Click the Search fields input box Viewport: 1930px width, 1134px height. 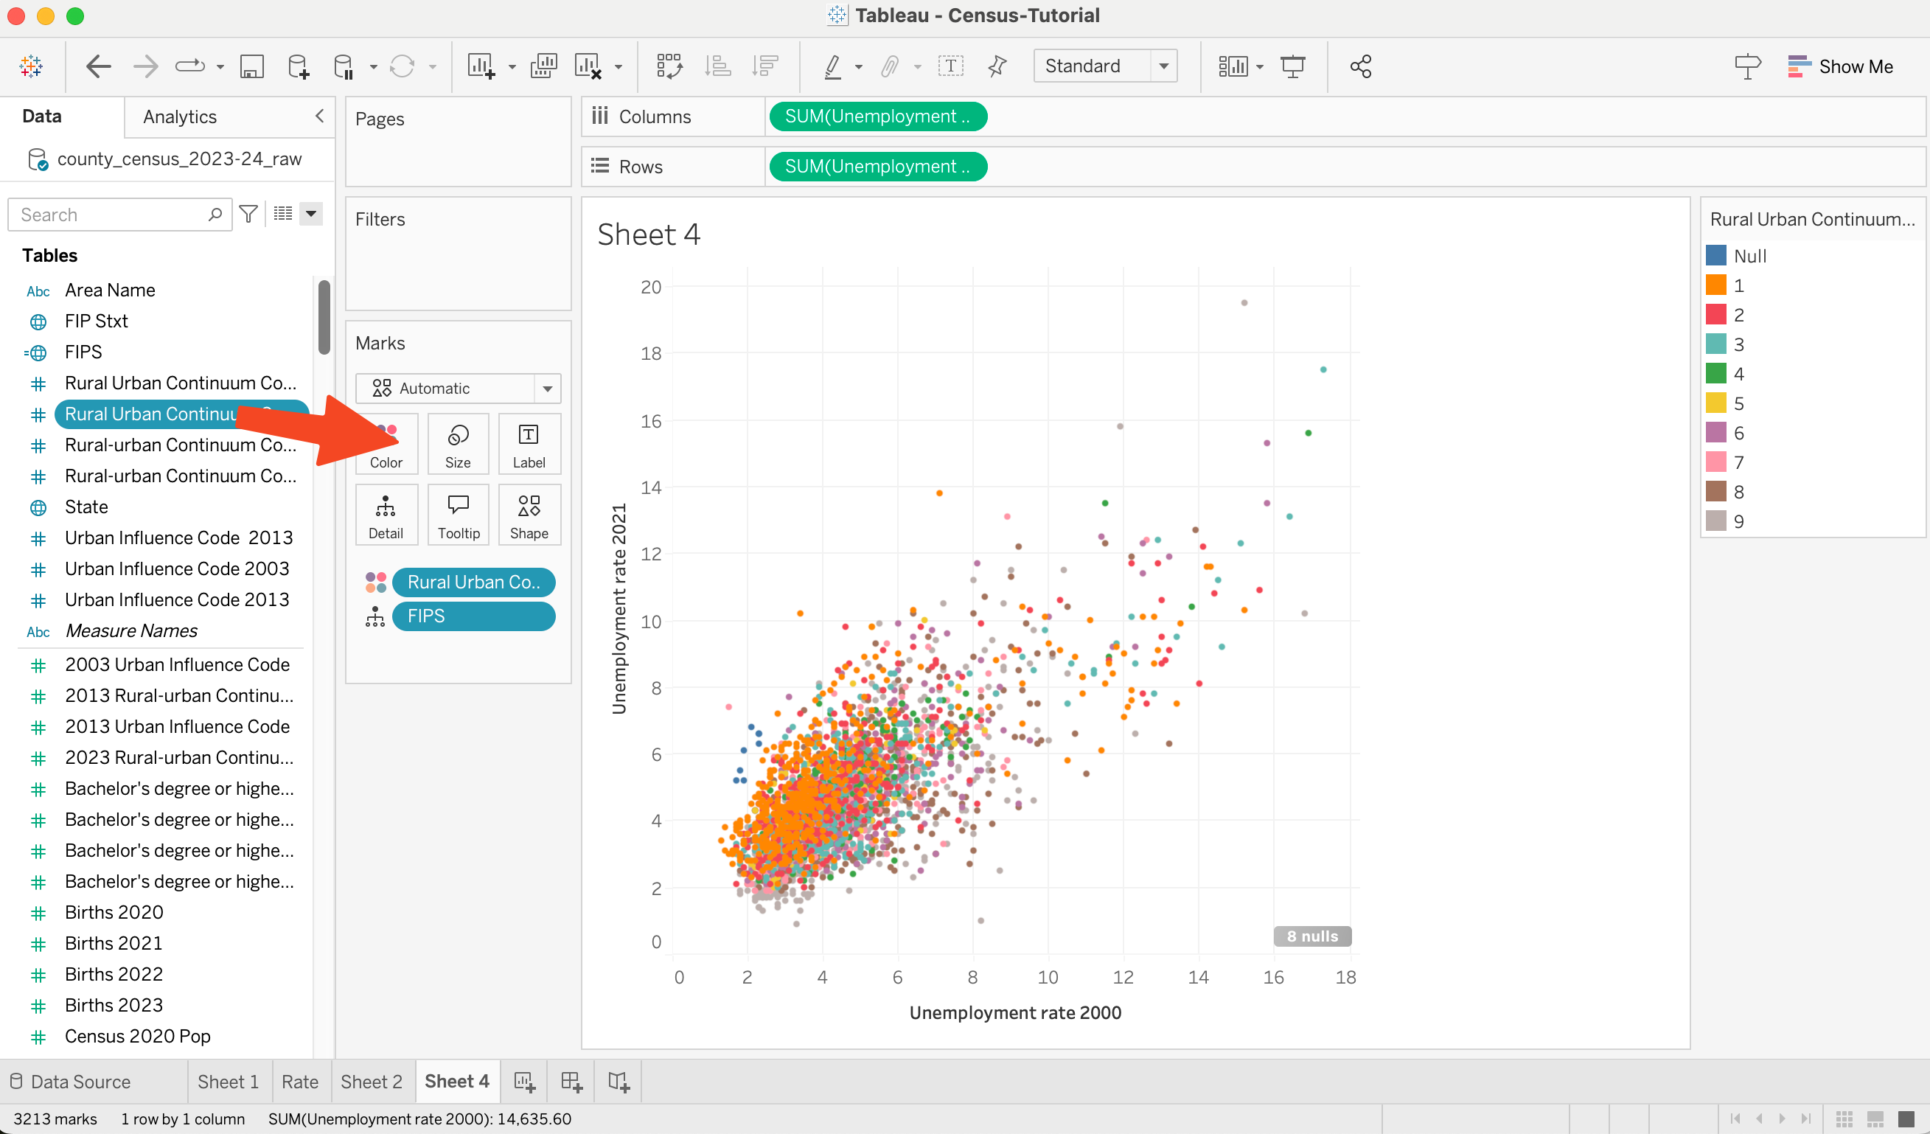pyautogui.click(x=119, y=214)
